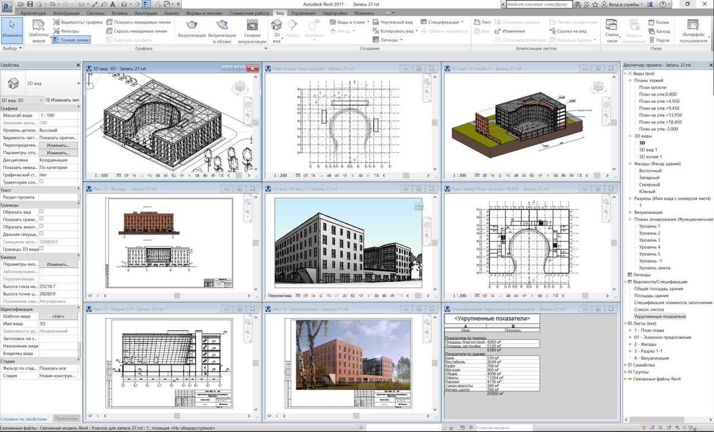Toggle the Тонкие линии thin lines mode
The width and height of the screenshot is (714, 432).
click(70, 40)
